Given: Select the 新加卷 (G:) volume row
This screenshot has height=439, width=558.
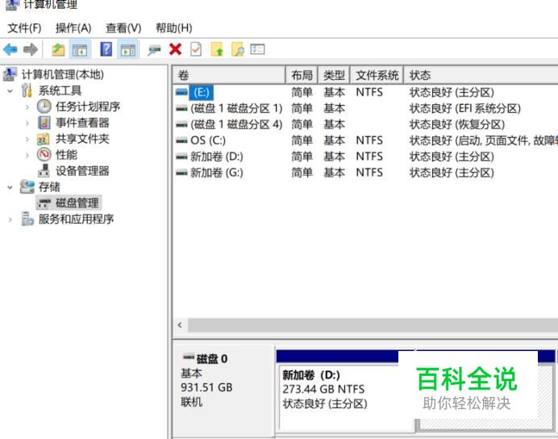Looking at the screenshot, I should pos(365,173).
